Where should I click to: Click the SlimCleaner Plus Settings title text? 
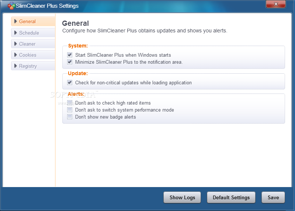pos(47,6)
